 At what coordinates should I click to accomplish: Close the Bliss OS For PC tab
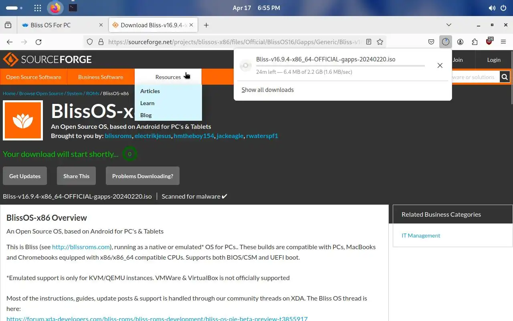click(101, 25)
